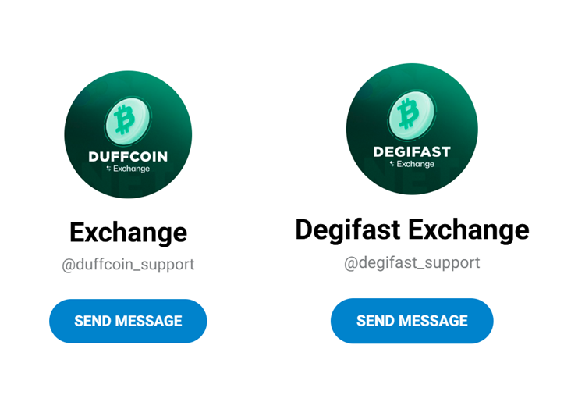
Task: Click the DEGIFAST wordmark inside the avatar
Action: [x=412, y=151]
